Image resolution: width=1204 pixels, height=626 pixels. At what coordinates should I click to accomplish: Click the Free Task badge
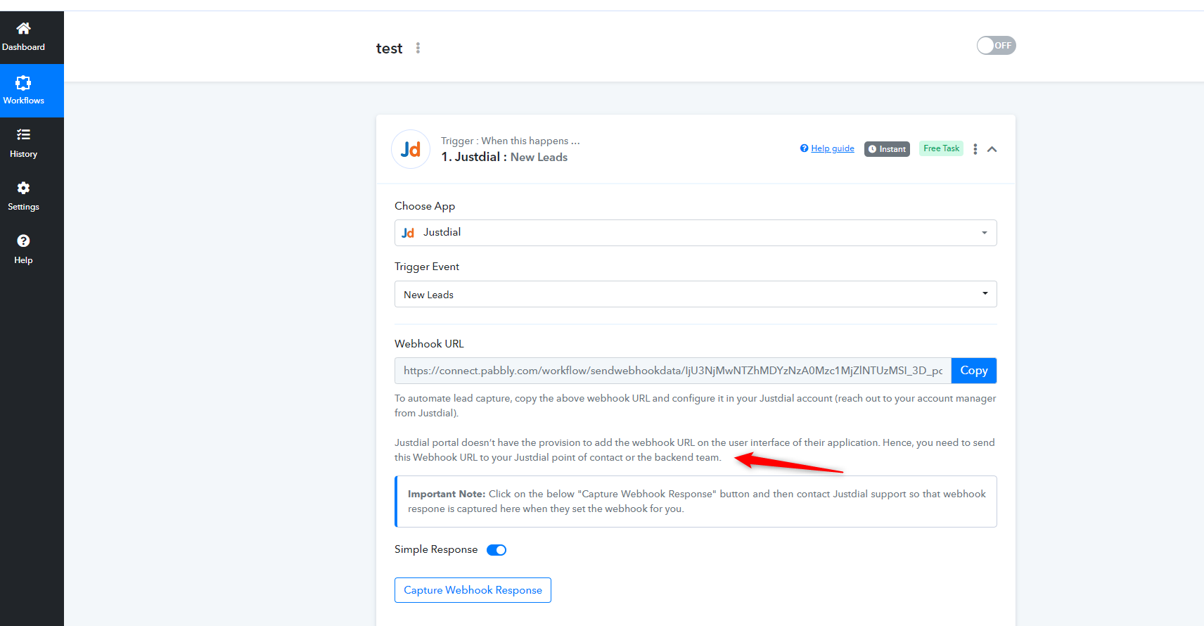point(941,148)
